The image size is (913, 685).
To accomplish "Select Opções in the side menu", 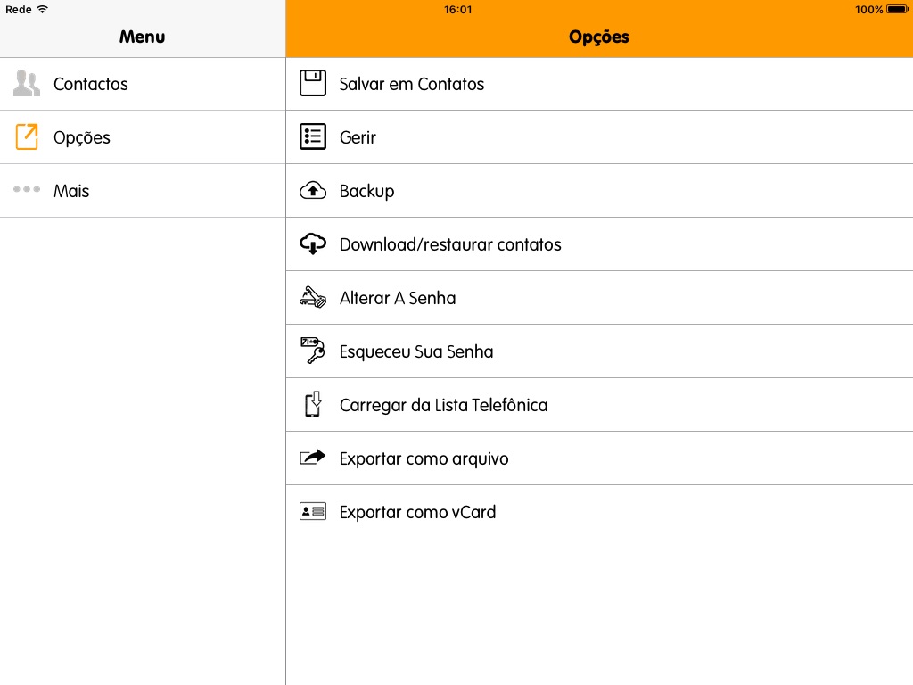I will coord(82,137).
